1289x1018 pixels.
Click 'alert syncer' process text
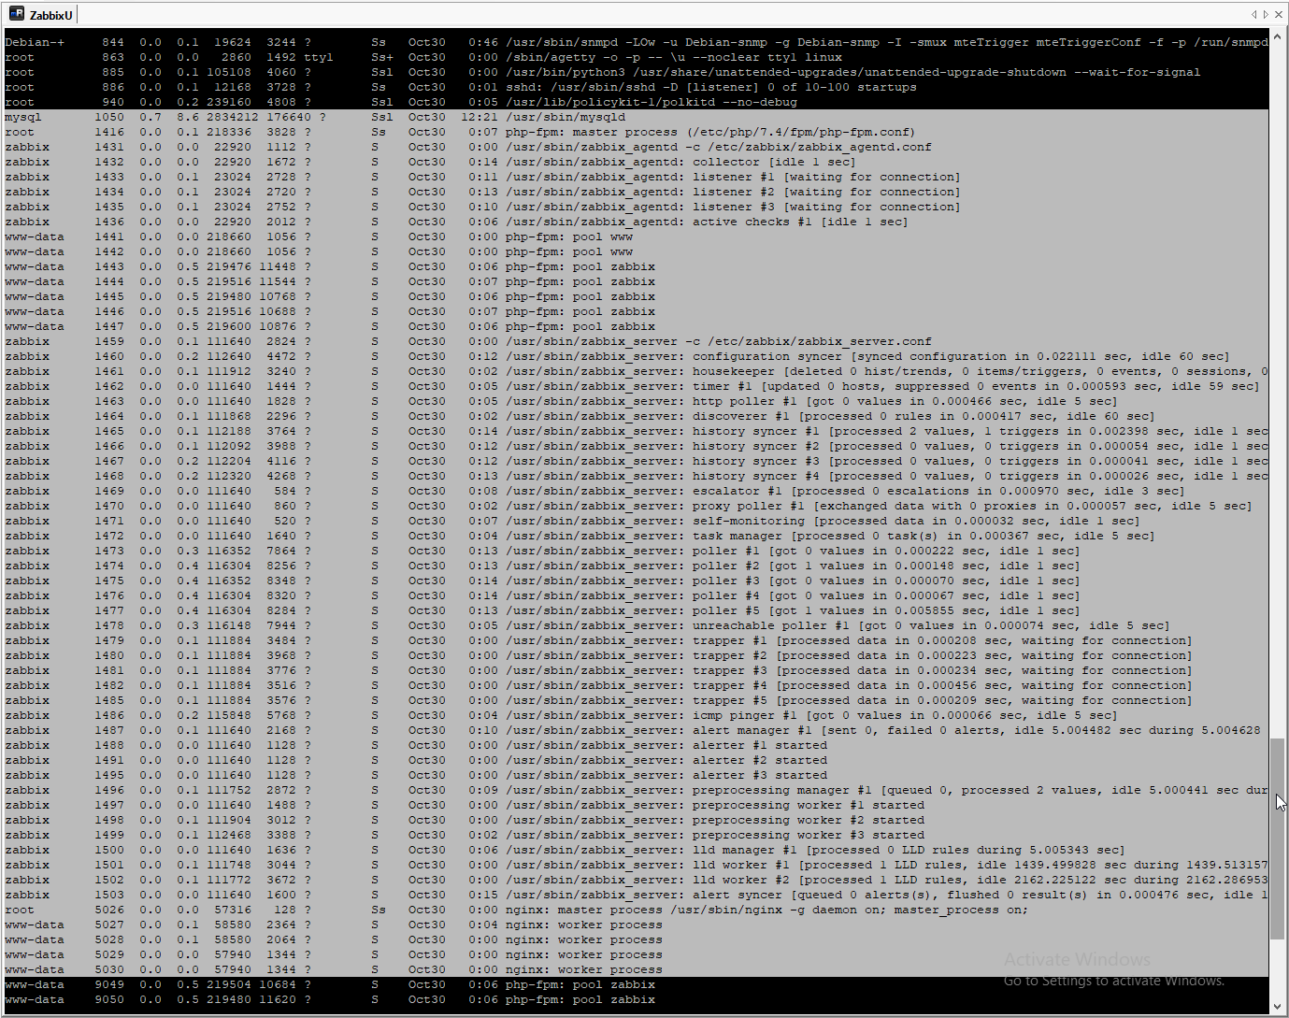click(738, 895)
